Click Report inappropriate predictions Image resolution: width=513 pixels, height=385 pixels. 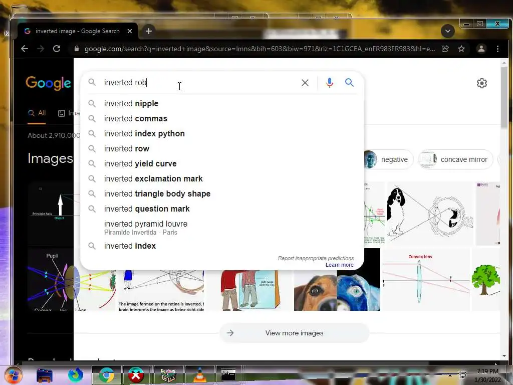(x=316, y=258)
